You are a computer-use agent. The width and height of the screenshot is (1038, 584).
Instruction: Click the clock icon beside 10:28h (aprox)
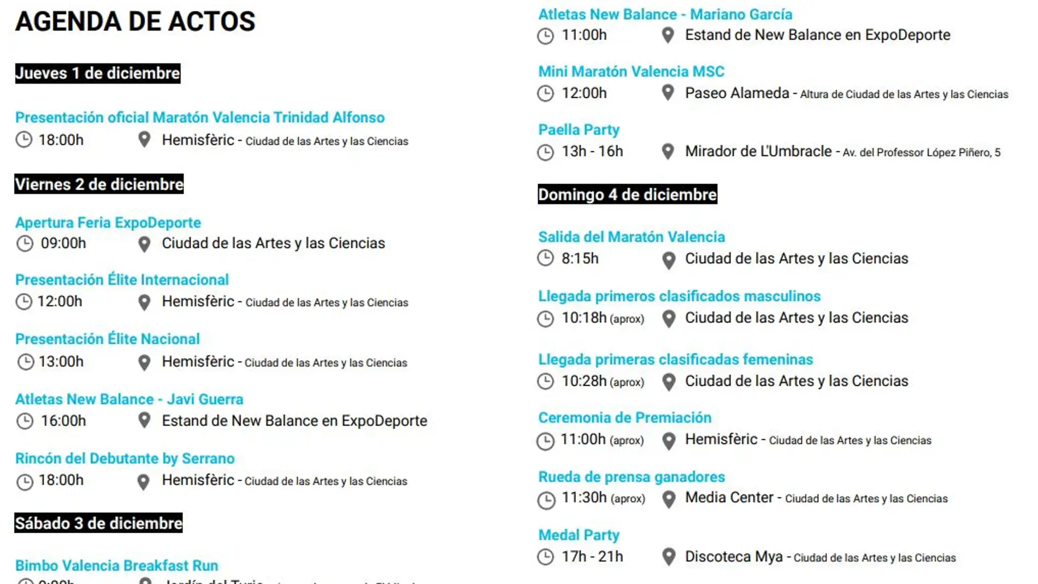point(545,381)
